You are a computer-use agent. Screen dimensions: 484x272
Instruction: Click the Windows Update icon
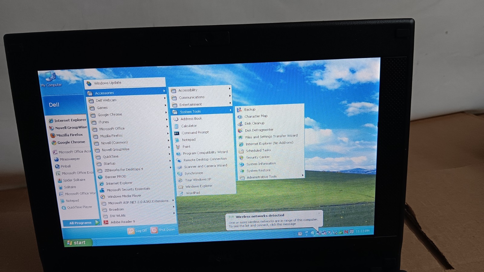(x=89, y=83)
